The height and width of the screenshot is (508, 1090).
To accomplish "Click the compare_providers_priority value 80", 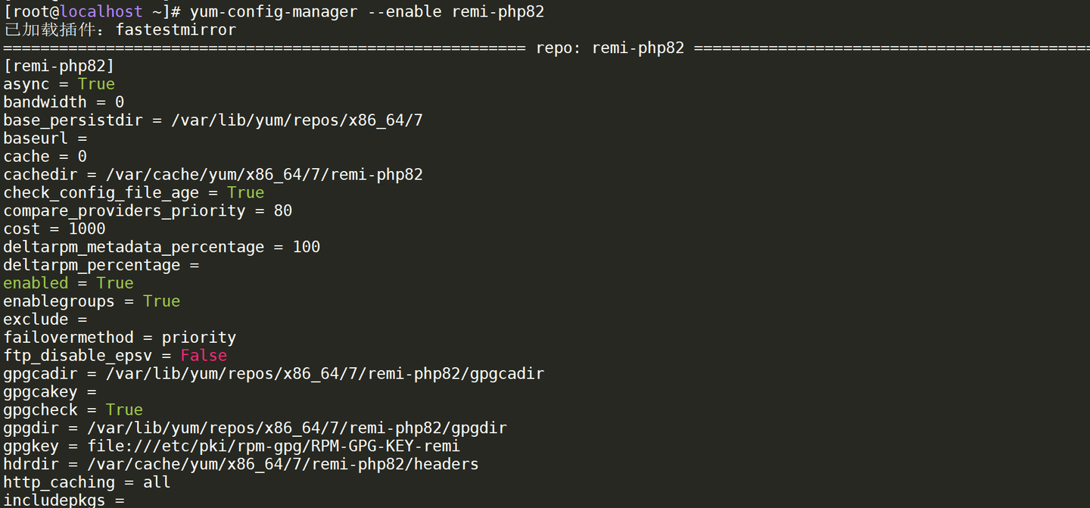I will click(282, 210).
